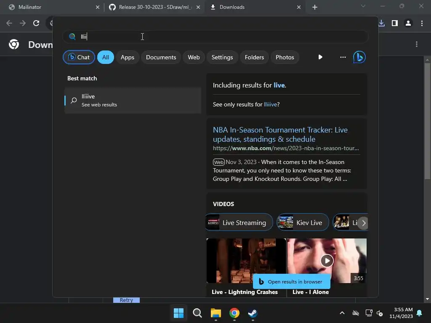Open the Chrome profile icon
431x323 pixels.
pos(408,23)
